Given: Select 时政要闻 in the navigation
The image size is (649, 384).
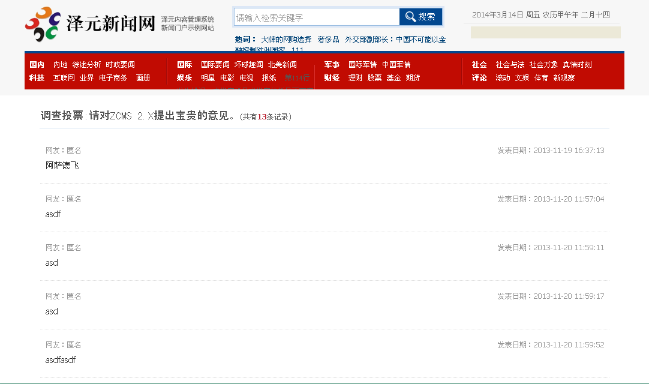Looking at the screenshot, I should point(120,65).
